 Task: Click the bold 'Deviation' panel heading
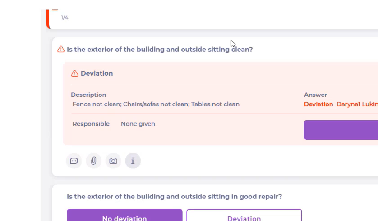click(97, 73)
